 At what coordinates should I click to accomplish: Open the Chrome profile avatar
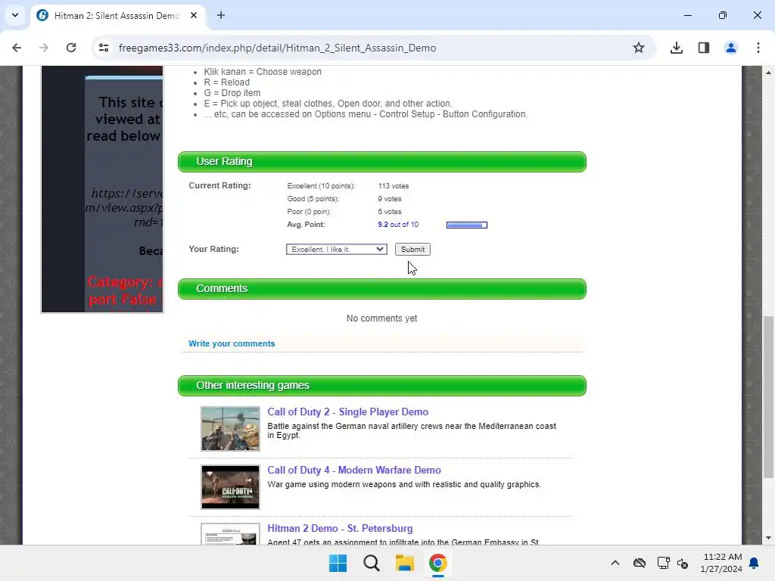(731, 48)
